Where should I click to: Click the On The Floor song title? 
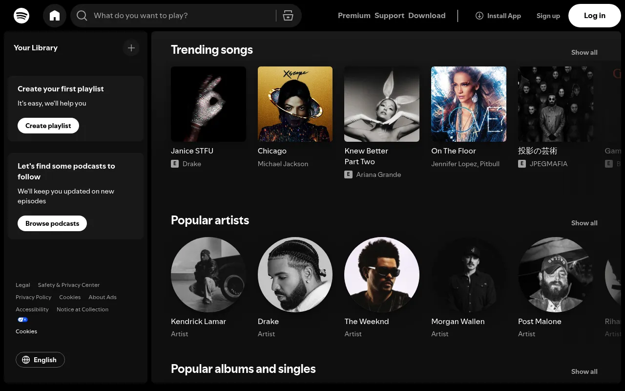pyautogui.click(x=454, y=151)
